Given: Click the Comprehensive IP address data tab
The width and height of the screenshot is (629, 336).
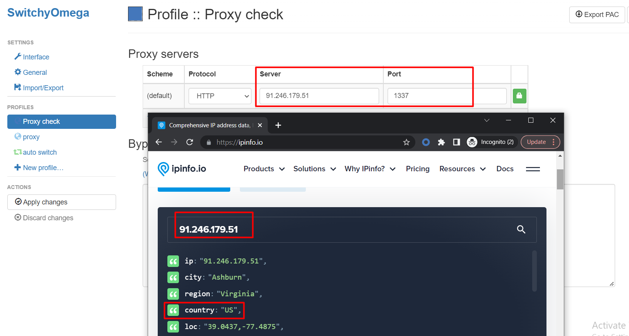Looking at the screenshot, I should pos(209,125).
